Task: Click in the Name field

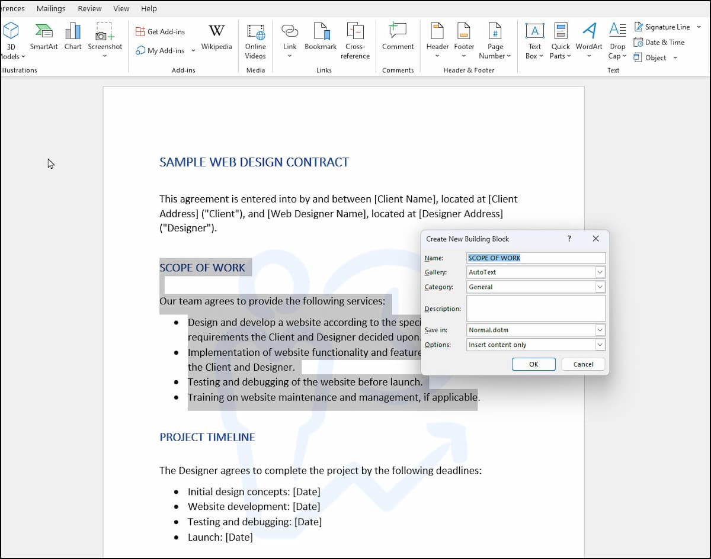Action: (x=536, y=258)
